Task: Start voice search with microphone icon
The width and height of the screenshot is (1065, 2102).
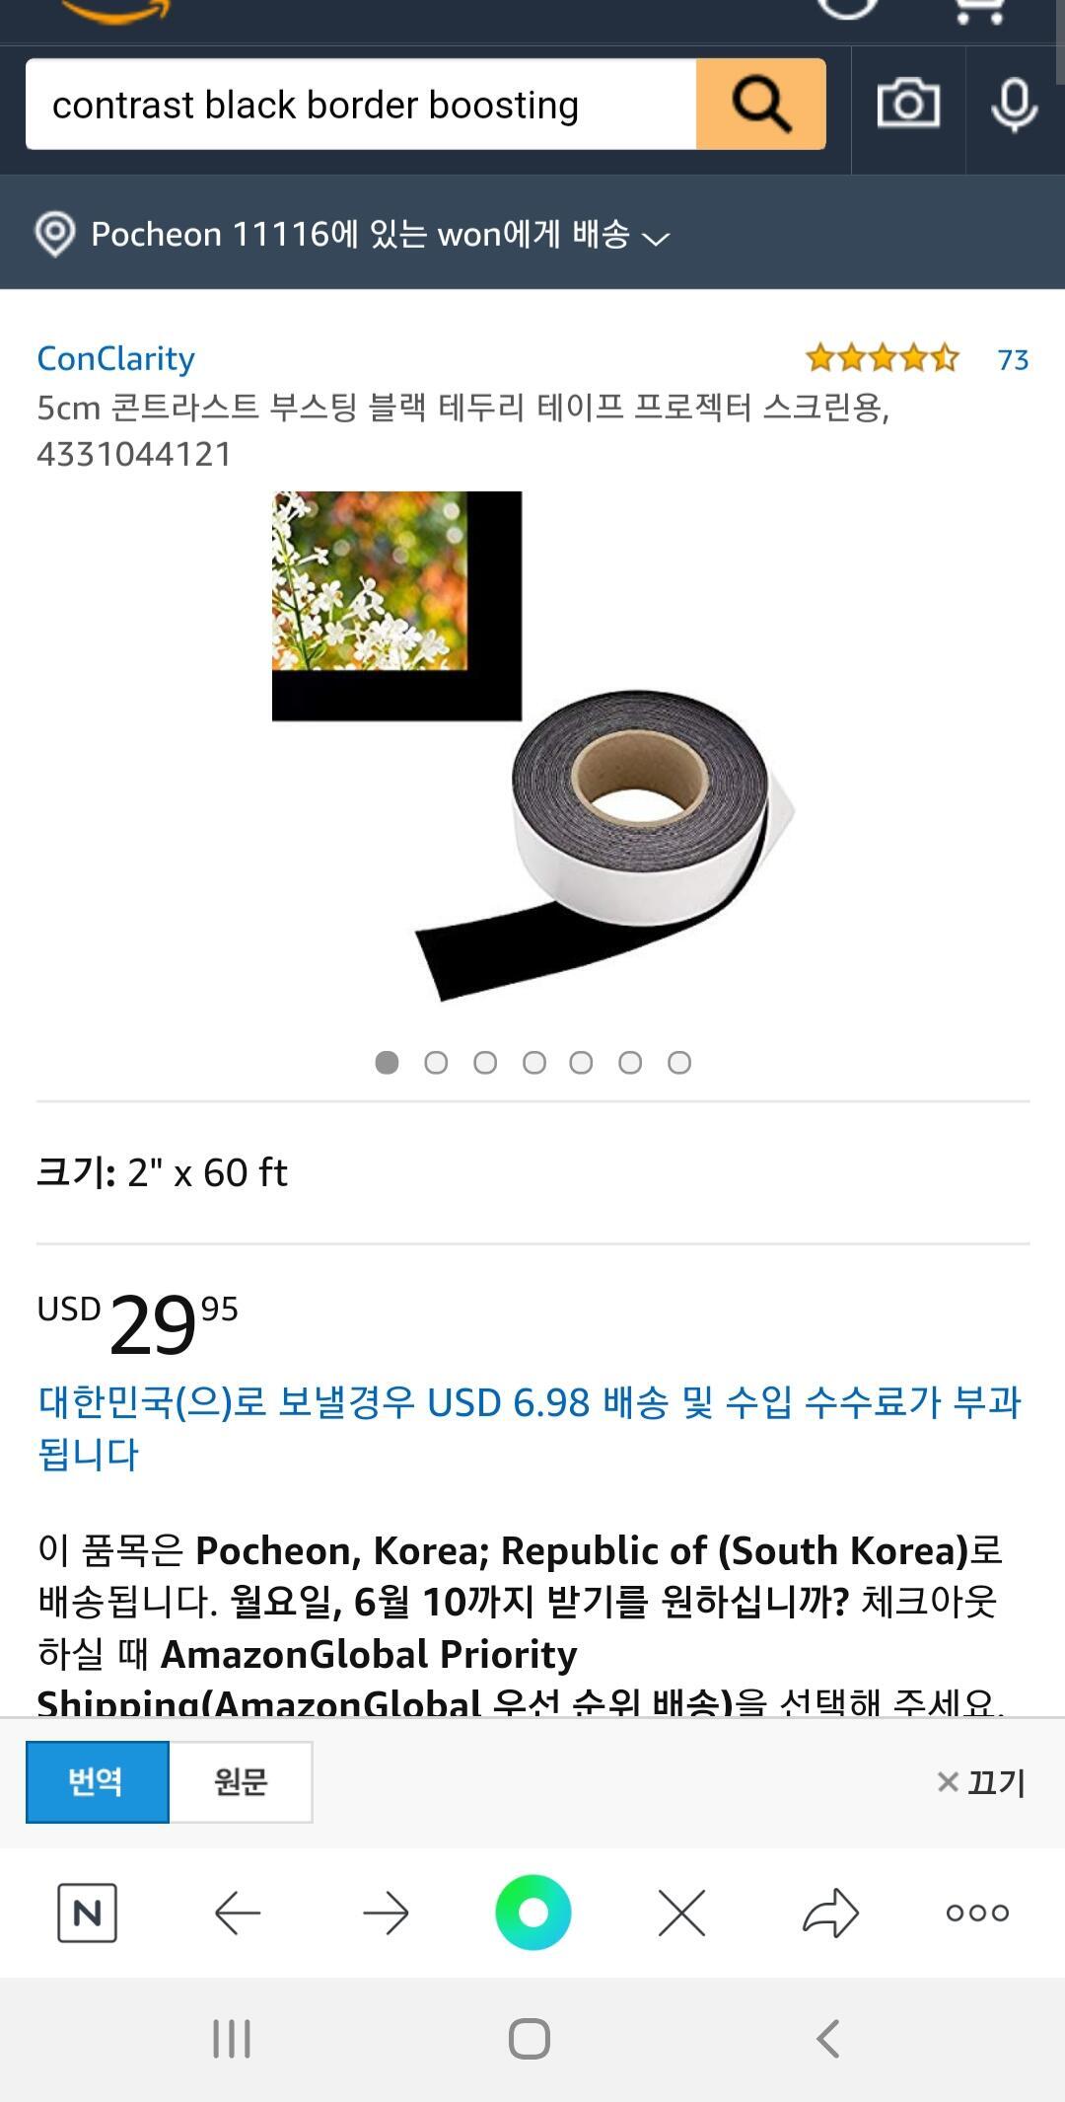Action: 1014,104
